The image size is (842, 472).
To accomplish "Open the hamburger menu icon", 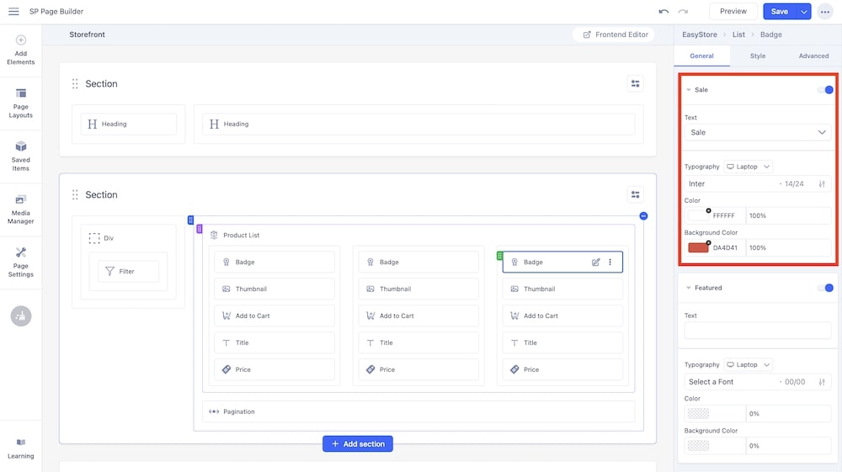I will [13, 12].
